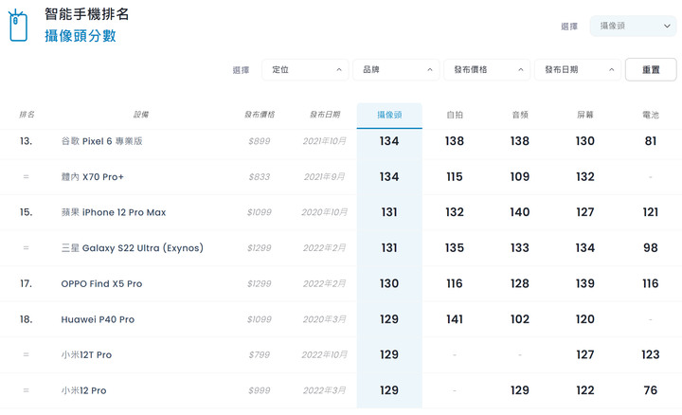Open the 發布價格 filter dropdown

coord(487,69)
